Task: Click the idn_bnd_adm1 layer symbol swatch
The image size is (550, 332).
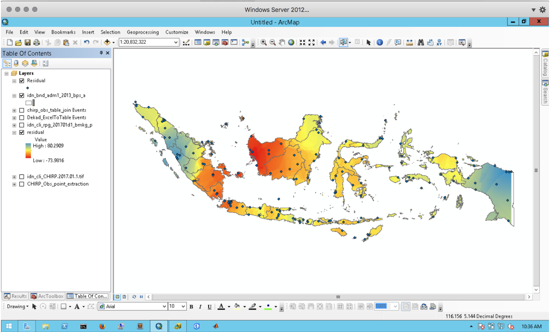Action: tap(29, 103)
